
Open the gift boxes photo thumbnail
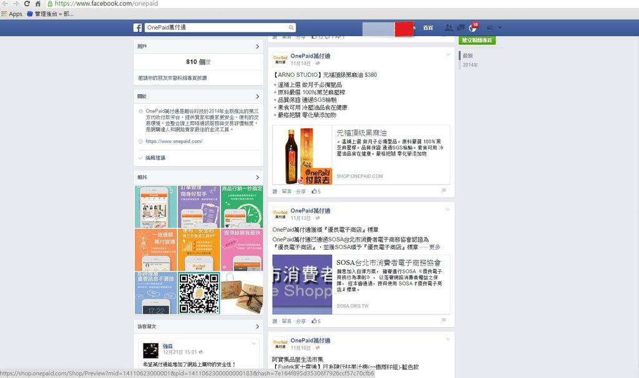[x=242, y=293]
